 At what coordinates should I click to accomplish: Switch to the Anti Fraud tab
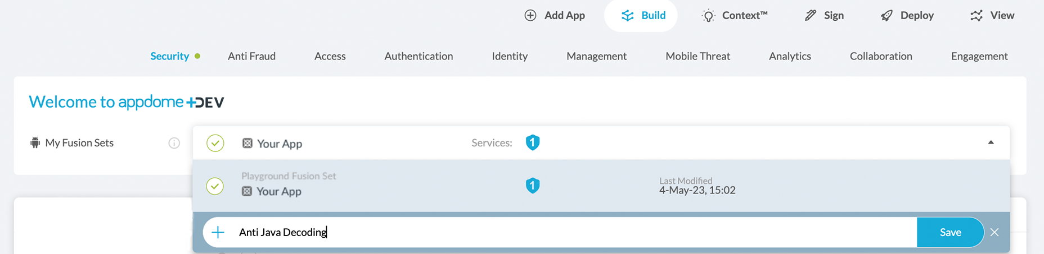tap(251, 56)
